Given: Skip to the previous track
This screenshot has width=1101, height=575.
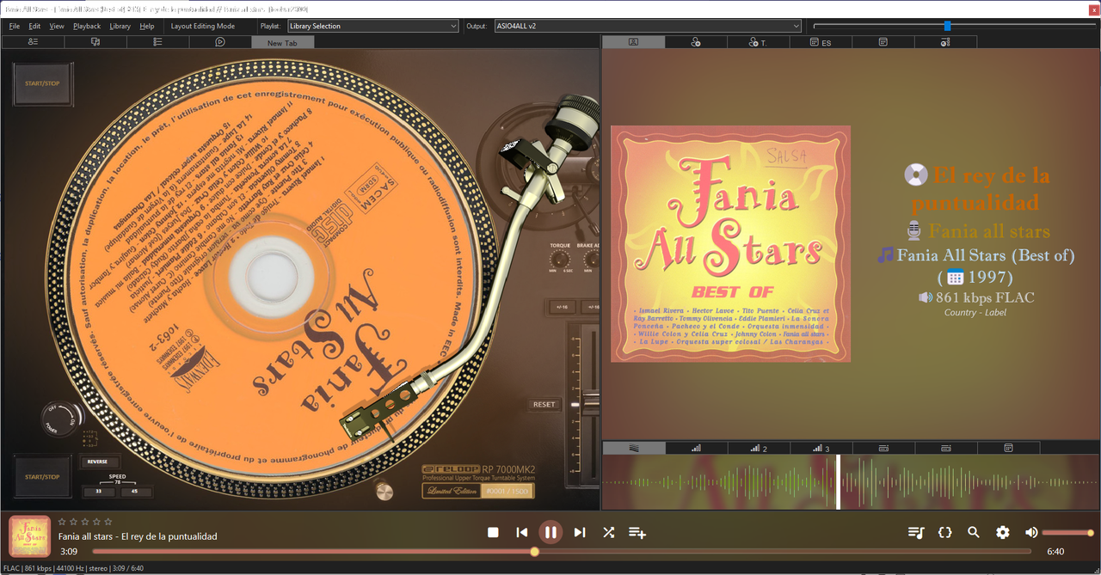Looking at the screenshot, I should (x=521, y=532).
